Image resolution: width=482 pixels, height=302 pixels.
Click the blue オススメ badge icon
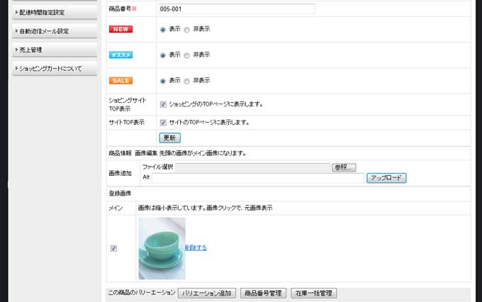click(120, 55)
